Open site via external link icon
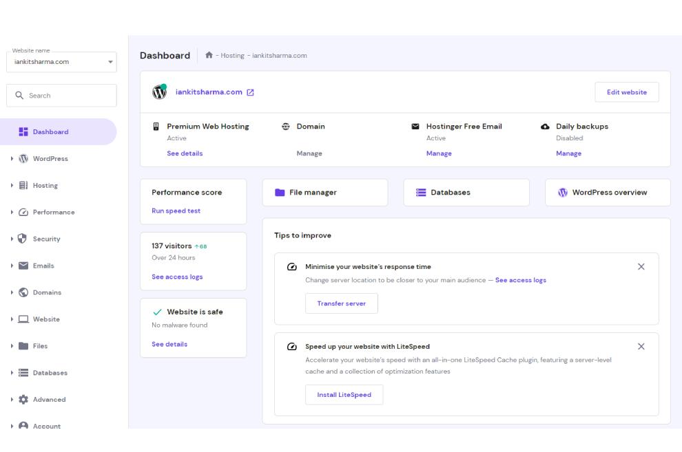 pyautogui.click(x=250, y=92)
